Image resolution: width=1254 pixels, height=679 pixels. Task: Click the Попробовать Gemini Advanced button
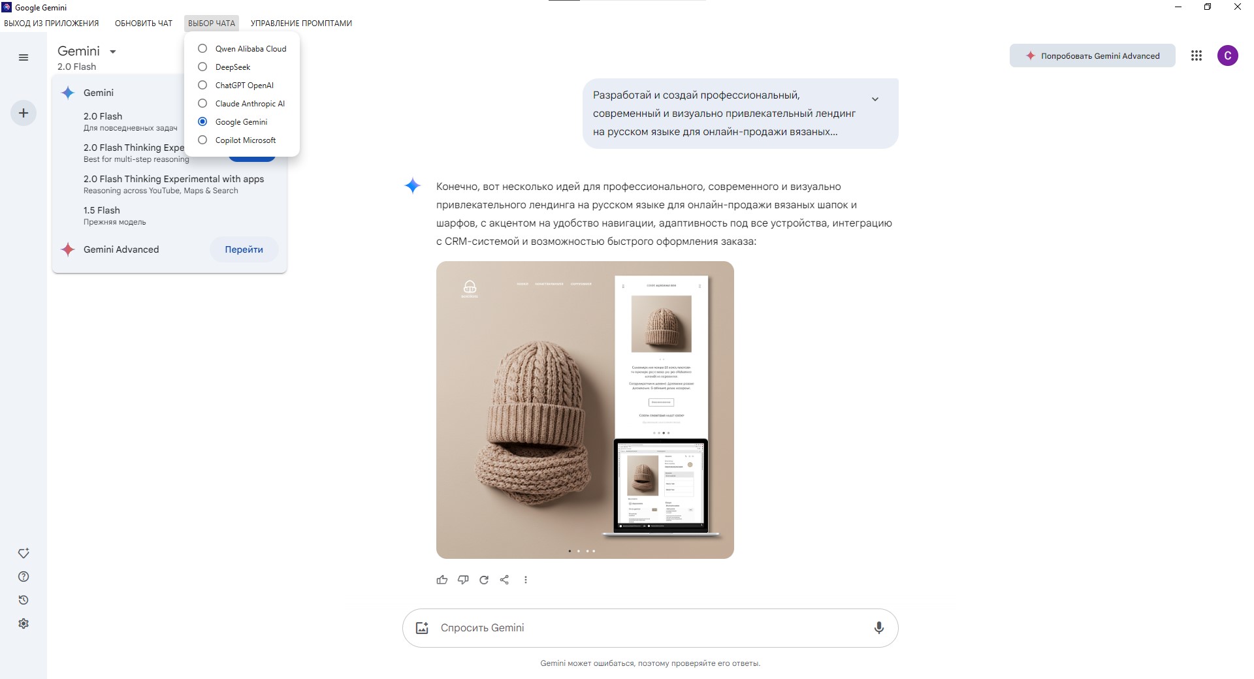click(1092, 56)
